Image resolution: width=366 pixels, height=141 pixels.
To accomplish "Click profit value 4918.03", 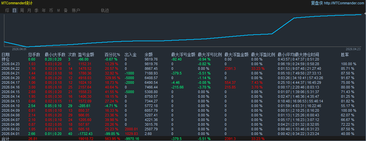I will click(84, 78).
